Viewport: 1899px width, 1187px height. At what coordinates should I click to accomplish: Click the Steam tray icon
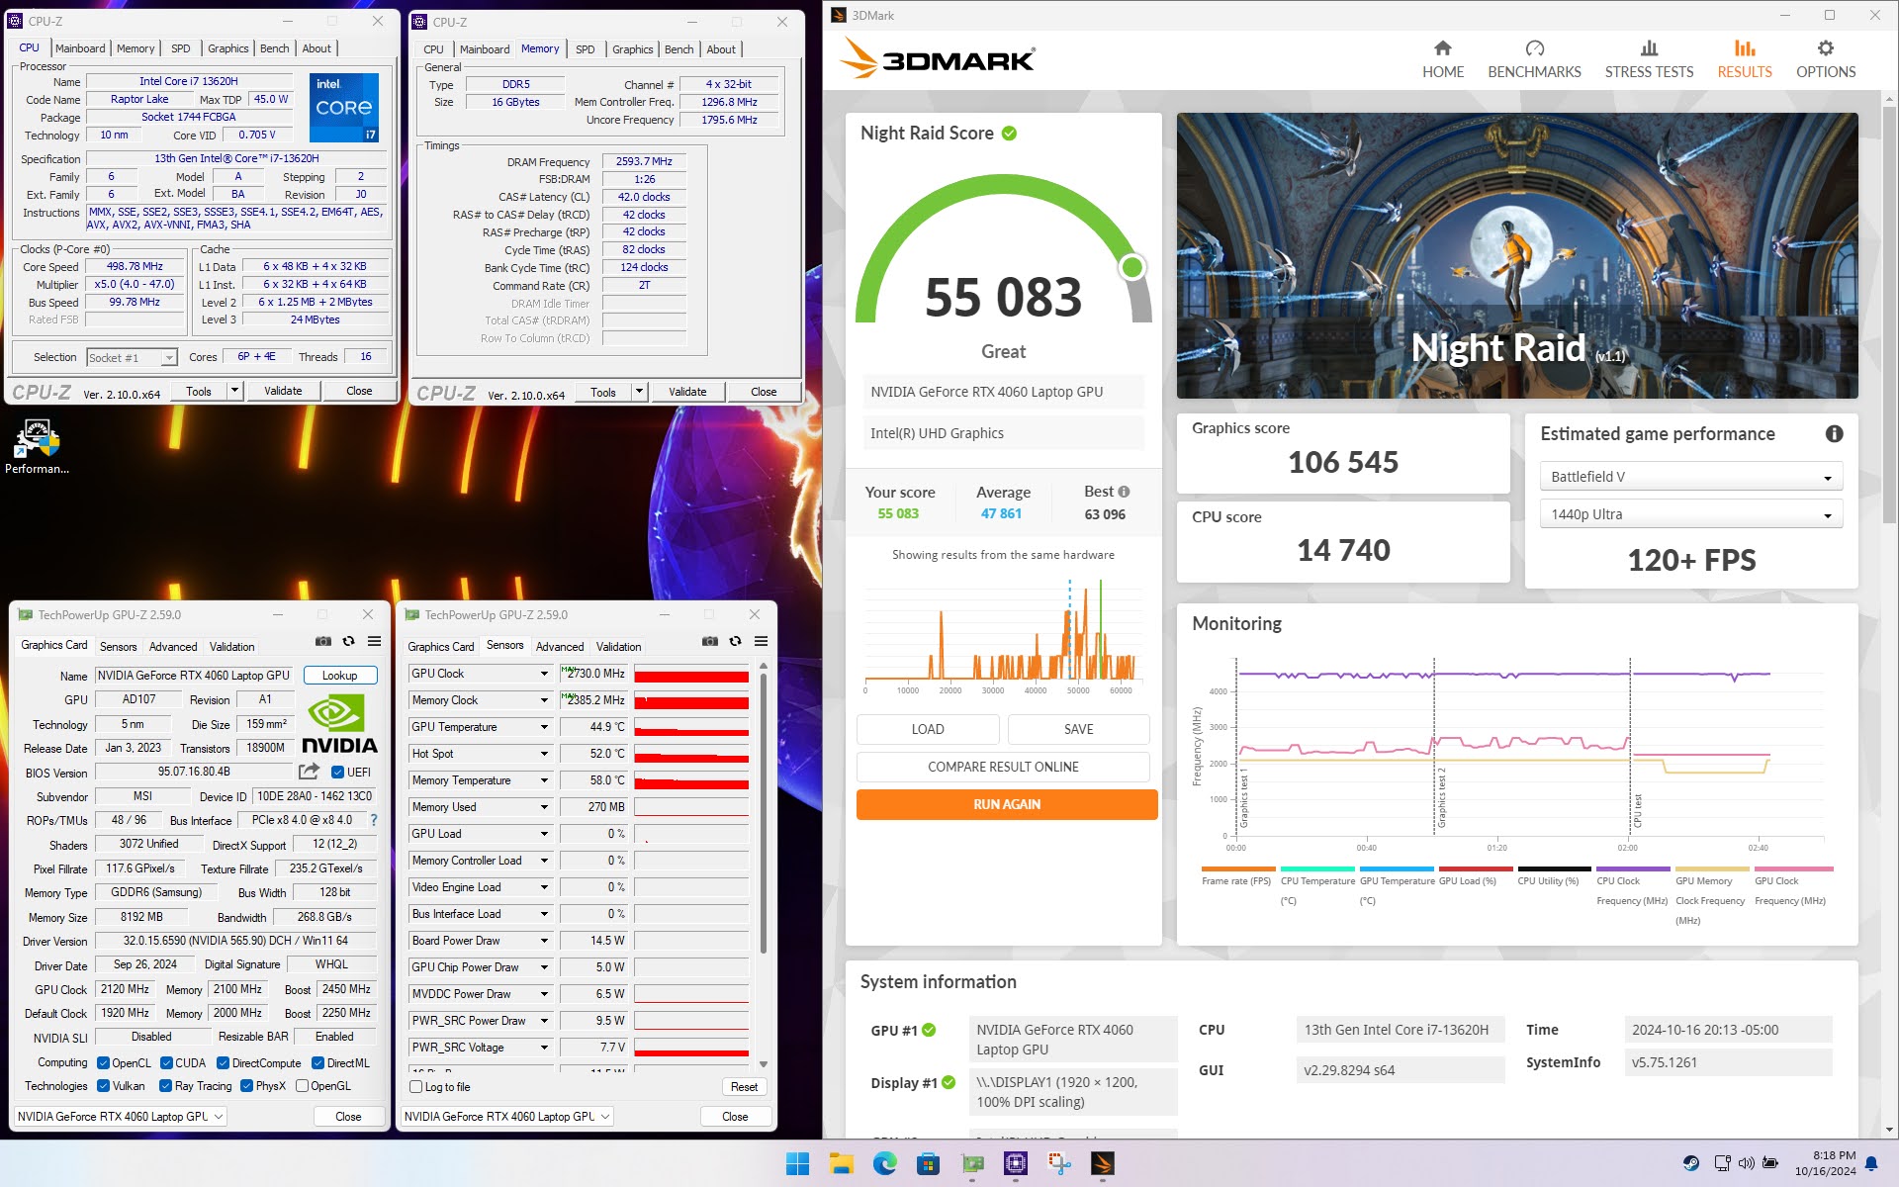(1691, 1163)
